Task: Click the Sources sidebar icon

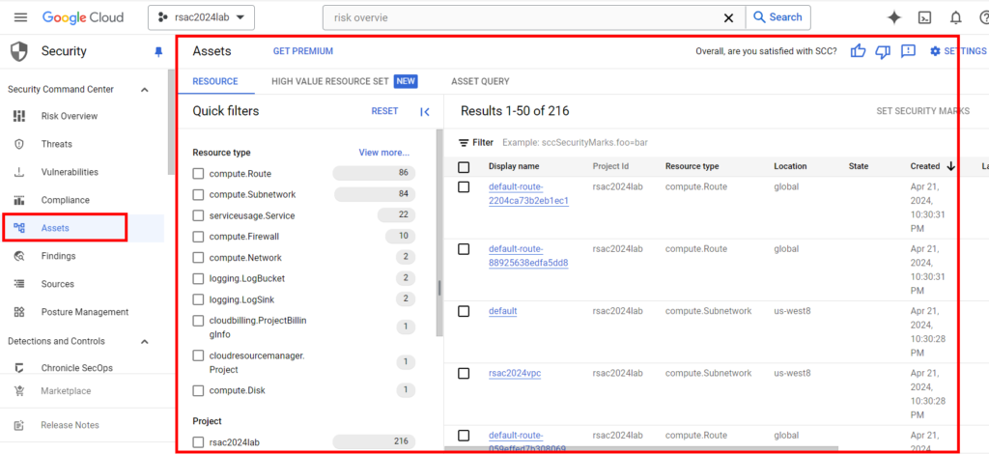Action: (x=19, y=284)
